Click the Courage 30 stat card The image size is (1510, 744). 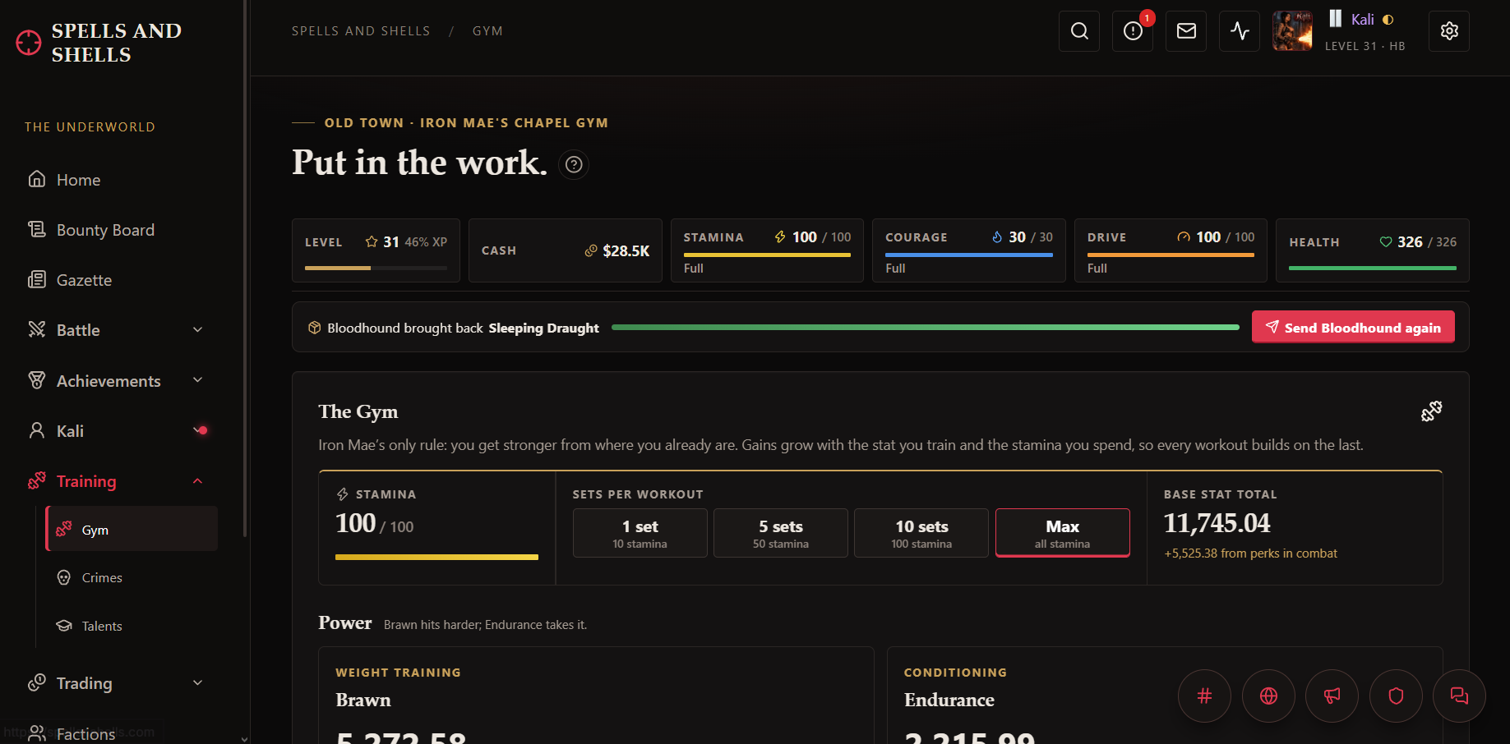[968, 250]
